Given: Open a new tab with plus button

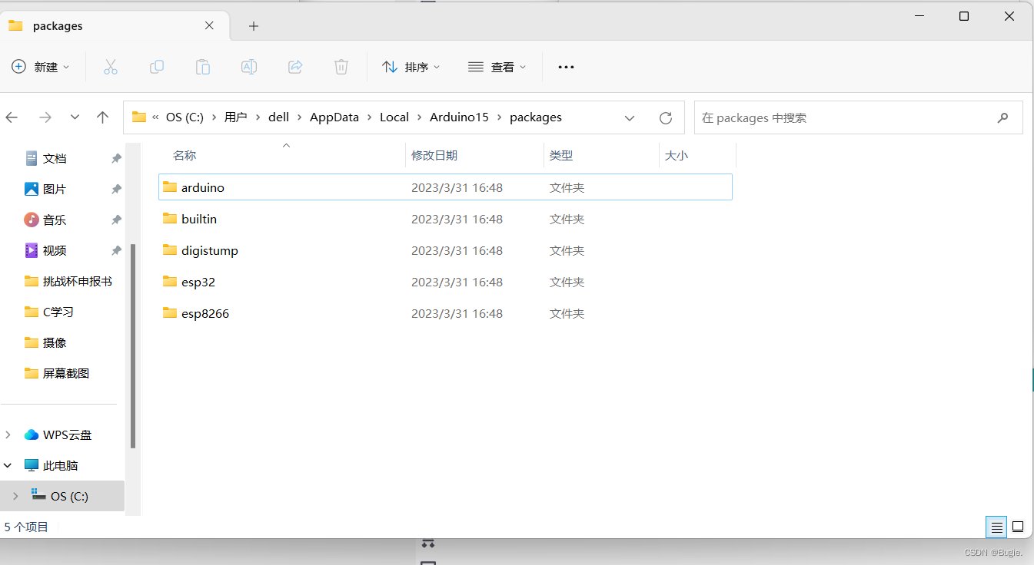Looking at the screenshot, I should [x=254, y=26].
